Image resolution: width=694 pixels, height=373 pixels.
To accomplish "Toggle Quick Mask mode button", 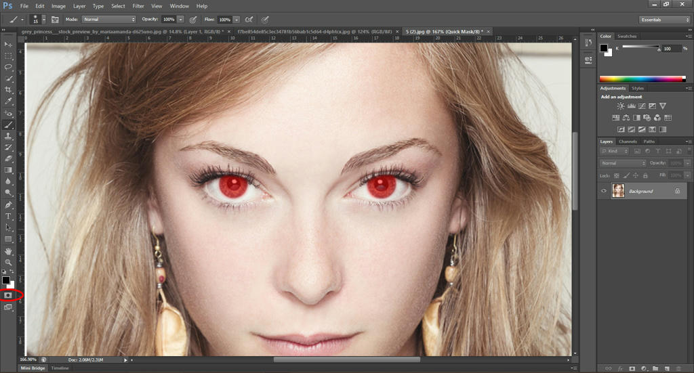I will pos(8,295).
